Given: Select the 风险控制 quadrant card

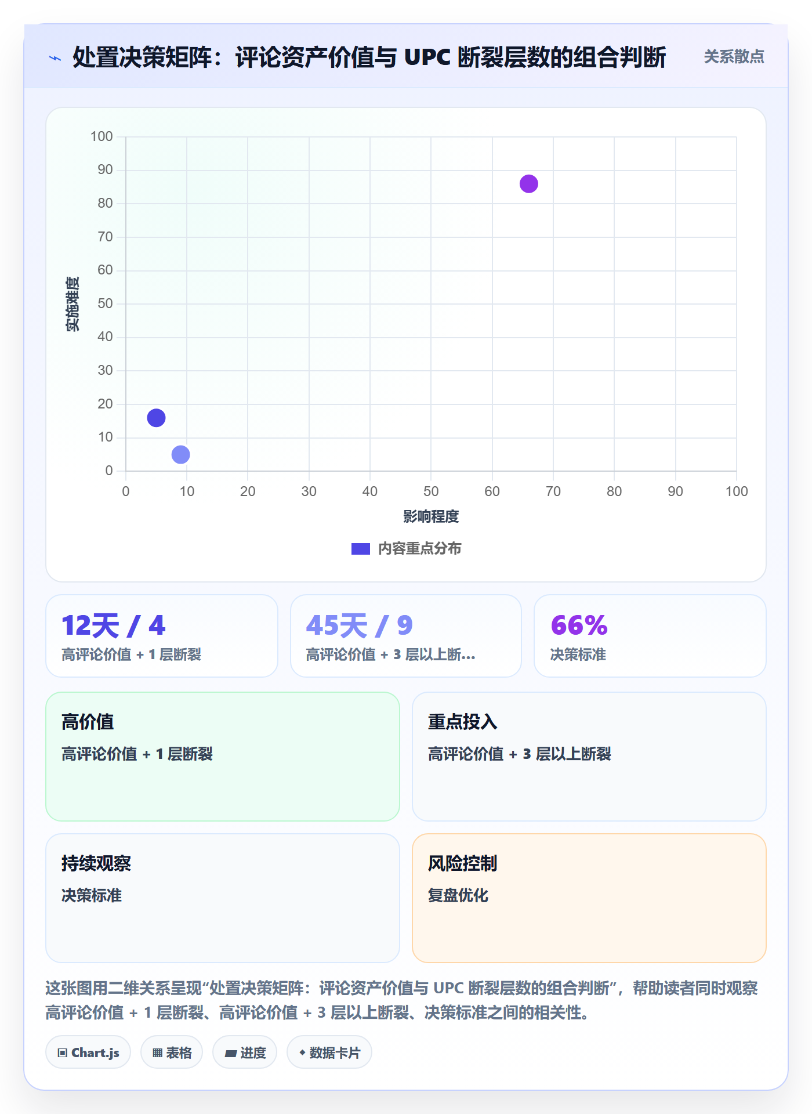Looking at the screenshot, I should click(x=589, y=898).
